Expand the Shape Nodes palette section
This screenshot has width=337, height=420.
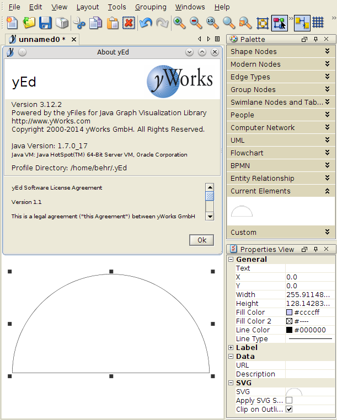tap(281, 51)
